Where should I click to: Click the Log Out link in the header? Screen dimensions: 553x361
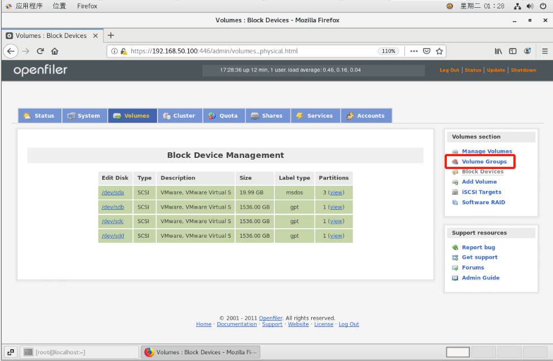point(449,70)
